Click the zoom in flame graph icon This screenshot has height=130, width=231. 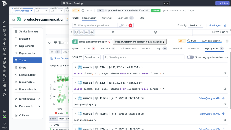pyautogui.click(x=87, y=32)
